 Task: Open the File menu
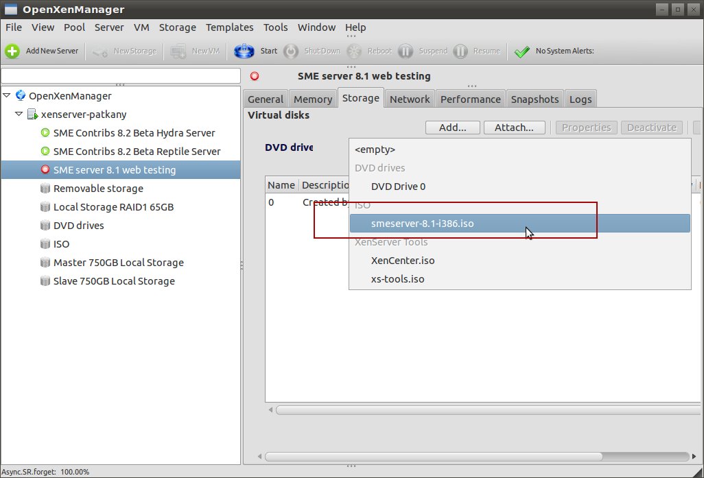click(14, 27)
